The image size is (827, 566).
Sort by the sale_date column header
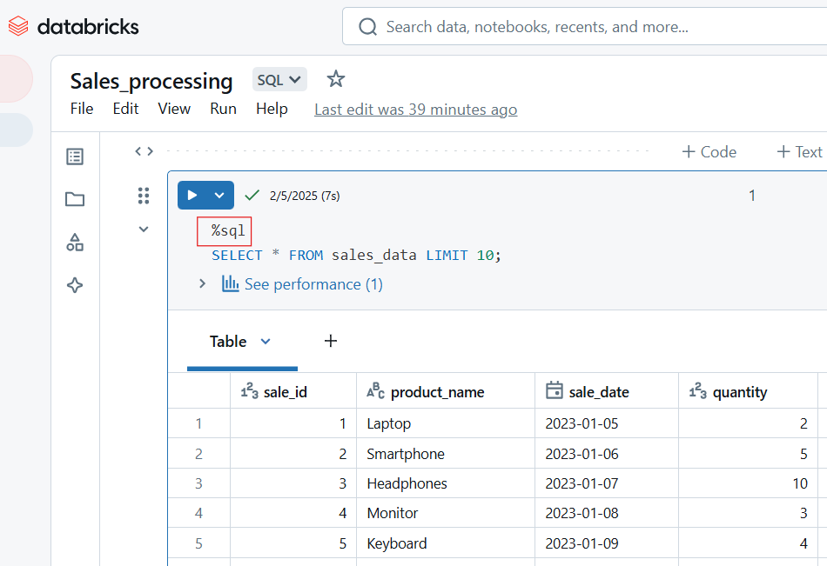tap(607, 391)
